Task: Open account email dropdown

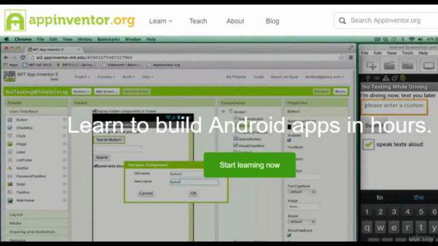Action: point(324,77)
